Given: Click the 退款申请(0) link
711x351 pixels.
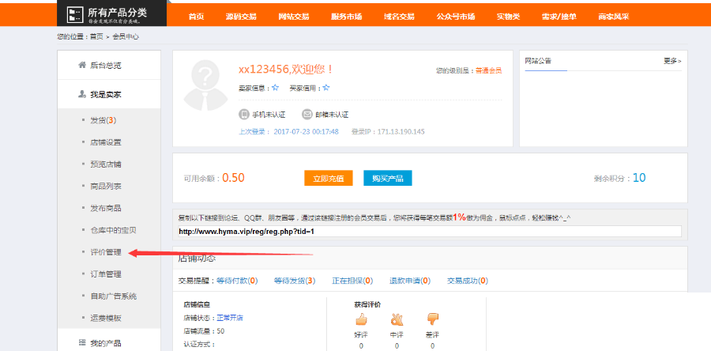Looking at the screenshot, I should [410, 281].
